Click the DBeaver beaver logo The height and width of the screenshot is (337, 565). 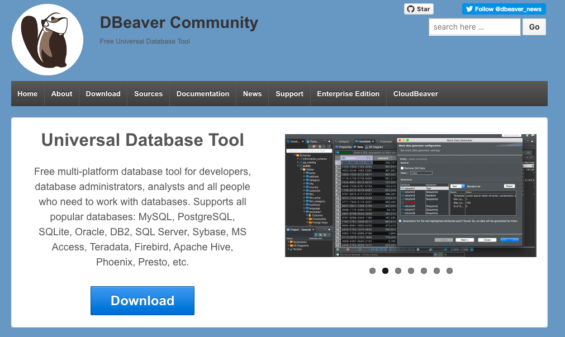[x=47, y=40]
